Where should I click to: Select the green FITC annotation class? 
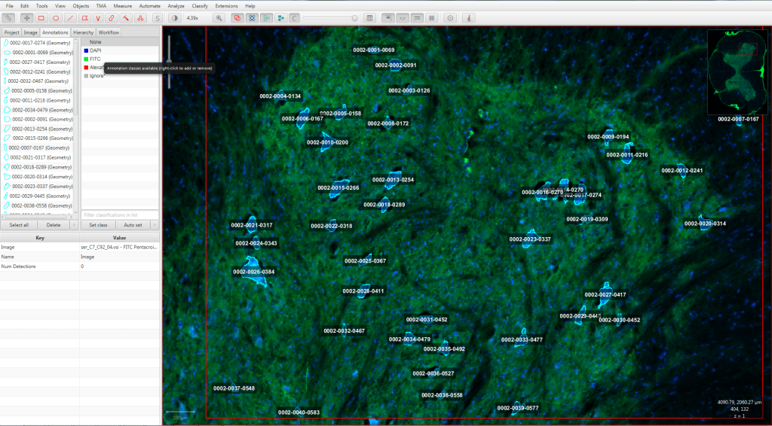tap(95, 59)
